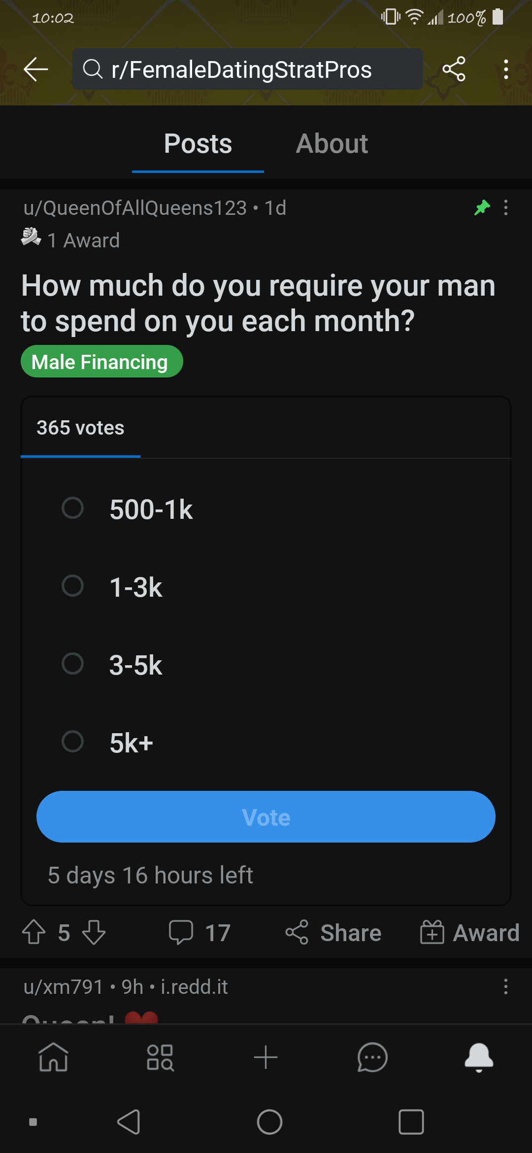Tap the Home icon in bottom bar
Viewport: 532px width, 1153px height.
(53, 1057)
